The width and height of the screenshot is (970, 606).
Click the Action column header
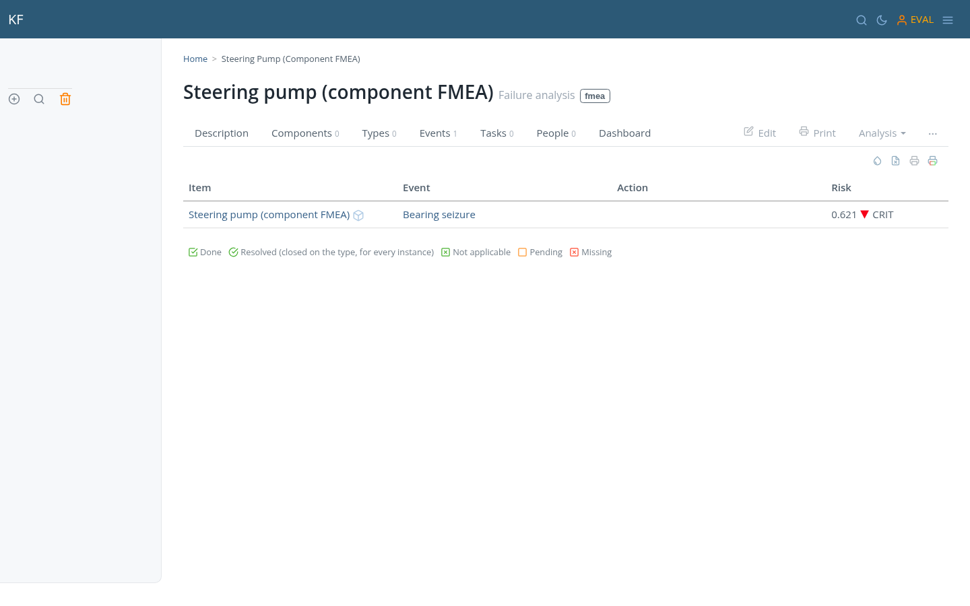pyautogui.click(x=633, y=188)
